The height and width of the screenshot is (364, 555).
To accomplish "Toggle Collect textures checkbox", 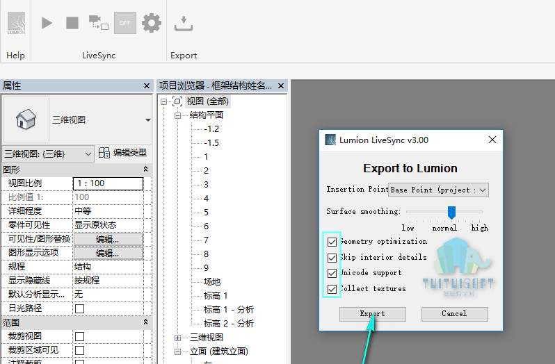I will point(332,289).
